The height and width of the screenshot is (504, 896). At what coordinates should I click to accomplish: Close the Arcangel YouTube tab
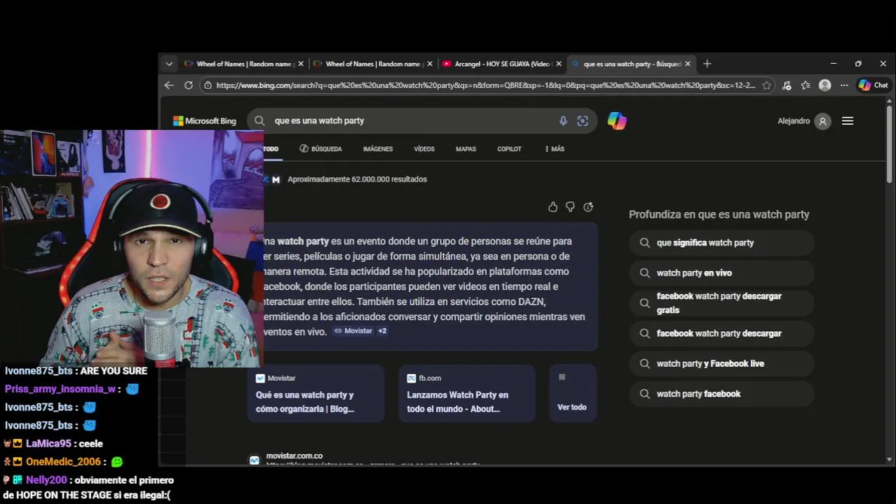click(x=559, y=64)
